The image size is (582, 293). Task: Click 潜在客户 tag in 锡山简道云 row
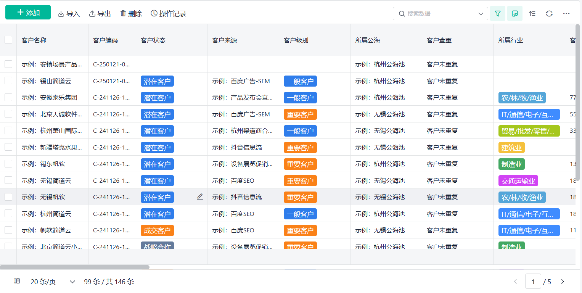157,81
